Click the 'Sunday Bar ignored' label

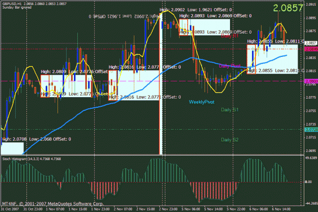coord(17,8)
